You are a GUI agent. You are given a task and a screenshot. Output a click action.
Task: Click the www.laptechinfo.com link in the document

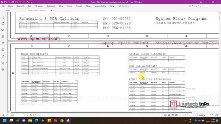pos(38,39)
